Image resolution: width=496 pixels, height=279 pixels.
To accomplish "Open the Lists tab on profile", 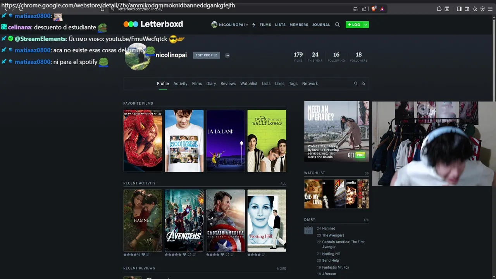I will point(266,83).
